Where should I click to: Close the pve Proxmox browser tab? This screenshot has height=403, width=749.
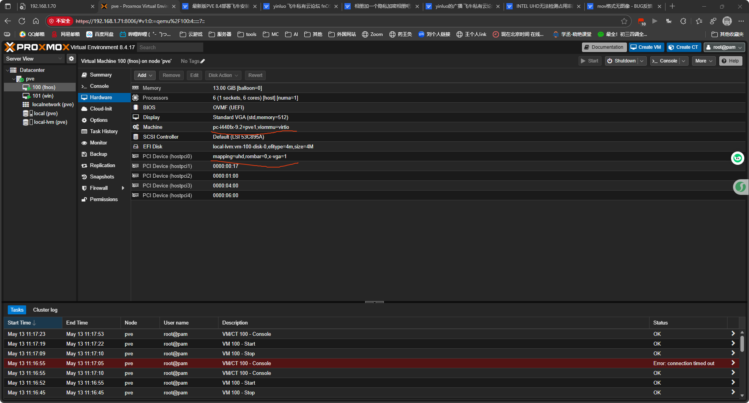174,6
